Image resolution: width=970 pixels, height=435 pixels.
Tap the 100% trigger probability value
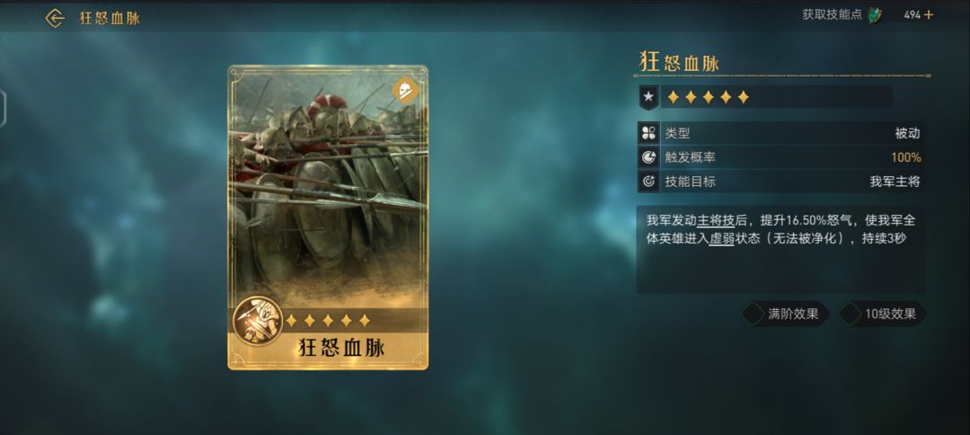click(905, 157)
